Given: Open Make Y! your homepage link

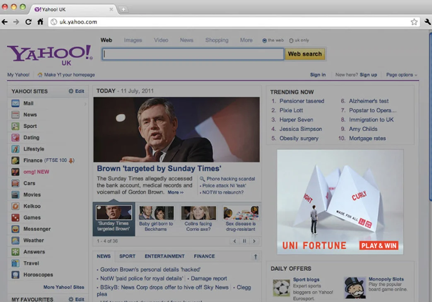Looking at the screenshot, I should (x=66, y=74).
